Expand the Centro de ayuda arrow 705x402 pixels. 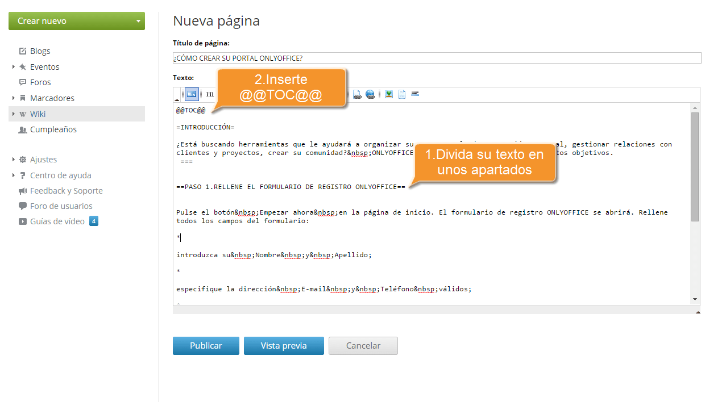[x=13, y=175]
